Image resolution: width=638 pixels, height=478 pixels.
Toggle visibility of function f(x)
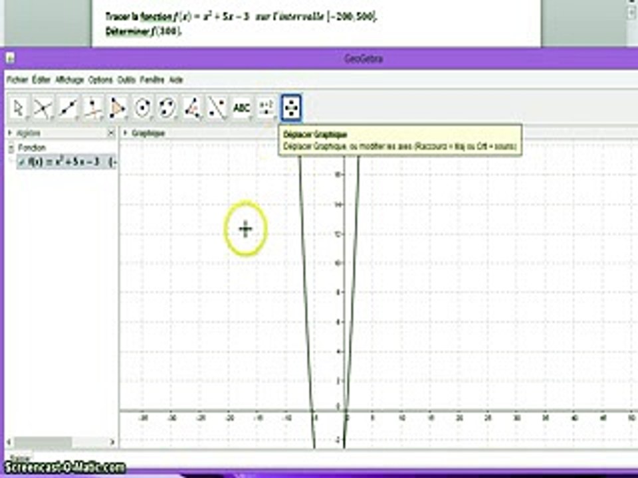(22, 162)
